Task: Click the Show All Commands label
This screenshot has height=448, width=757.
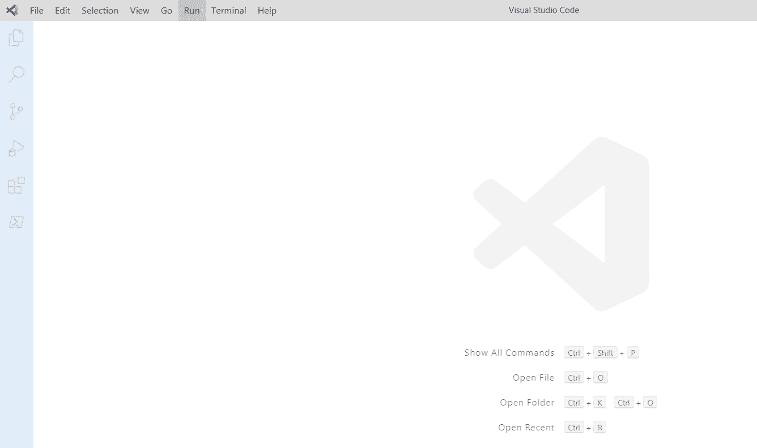Action: (509, 352)
